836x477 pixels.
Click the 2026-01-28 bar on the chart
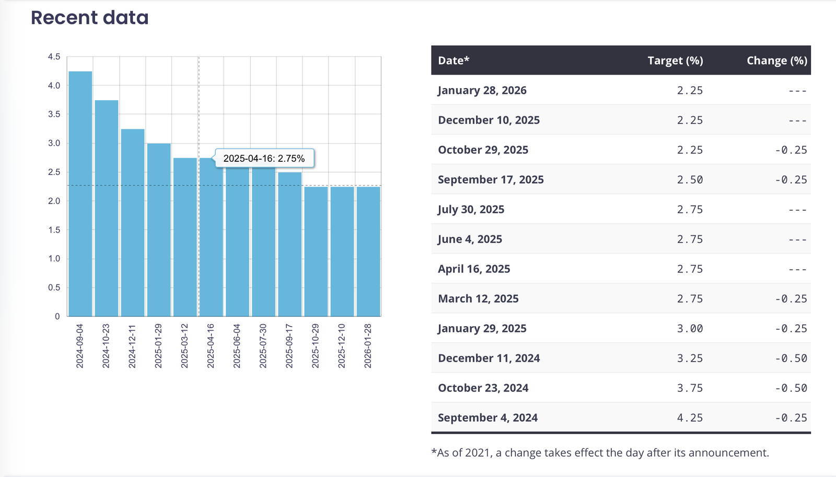368,251
